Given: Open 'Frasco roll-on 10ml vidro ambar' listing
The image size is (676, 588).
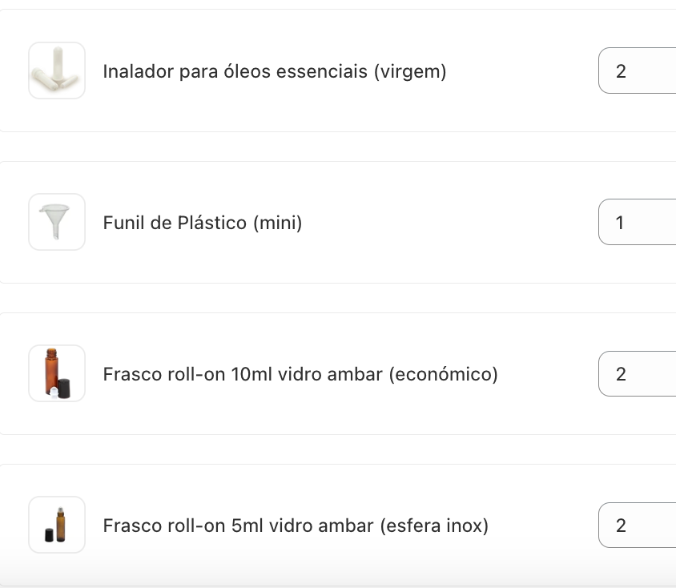Looking at the screenshot, I should 300,374.
